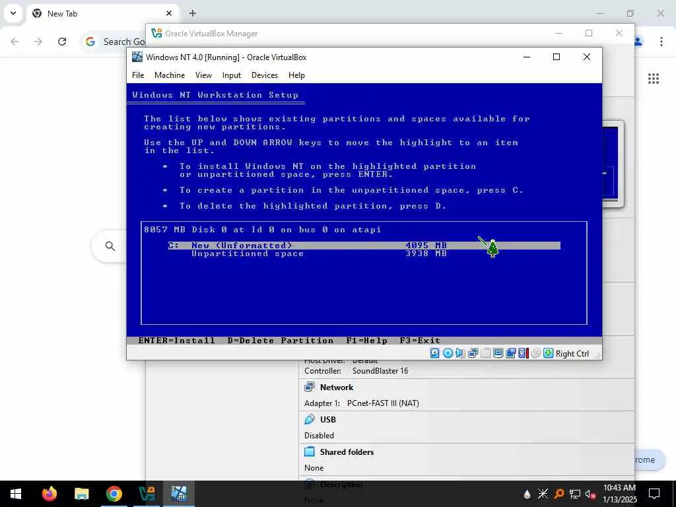Click the Windows NT VM window title icon

(137, 57)
